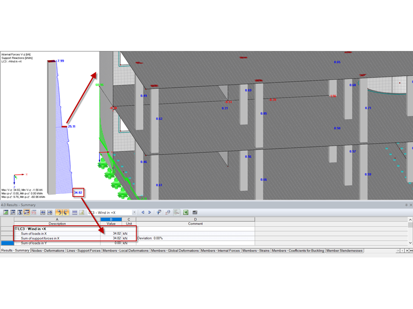
Task: Select column B header
Action: [111, 219]
